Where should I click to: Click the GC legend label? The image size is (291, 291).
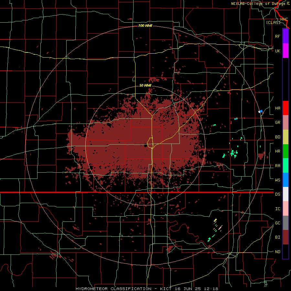pos(277,223)
